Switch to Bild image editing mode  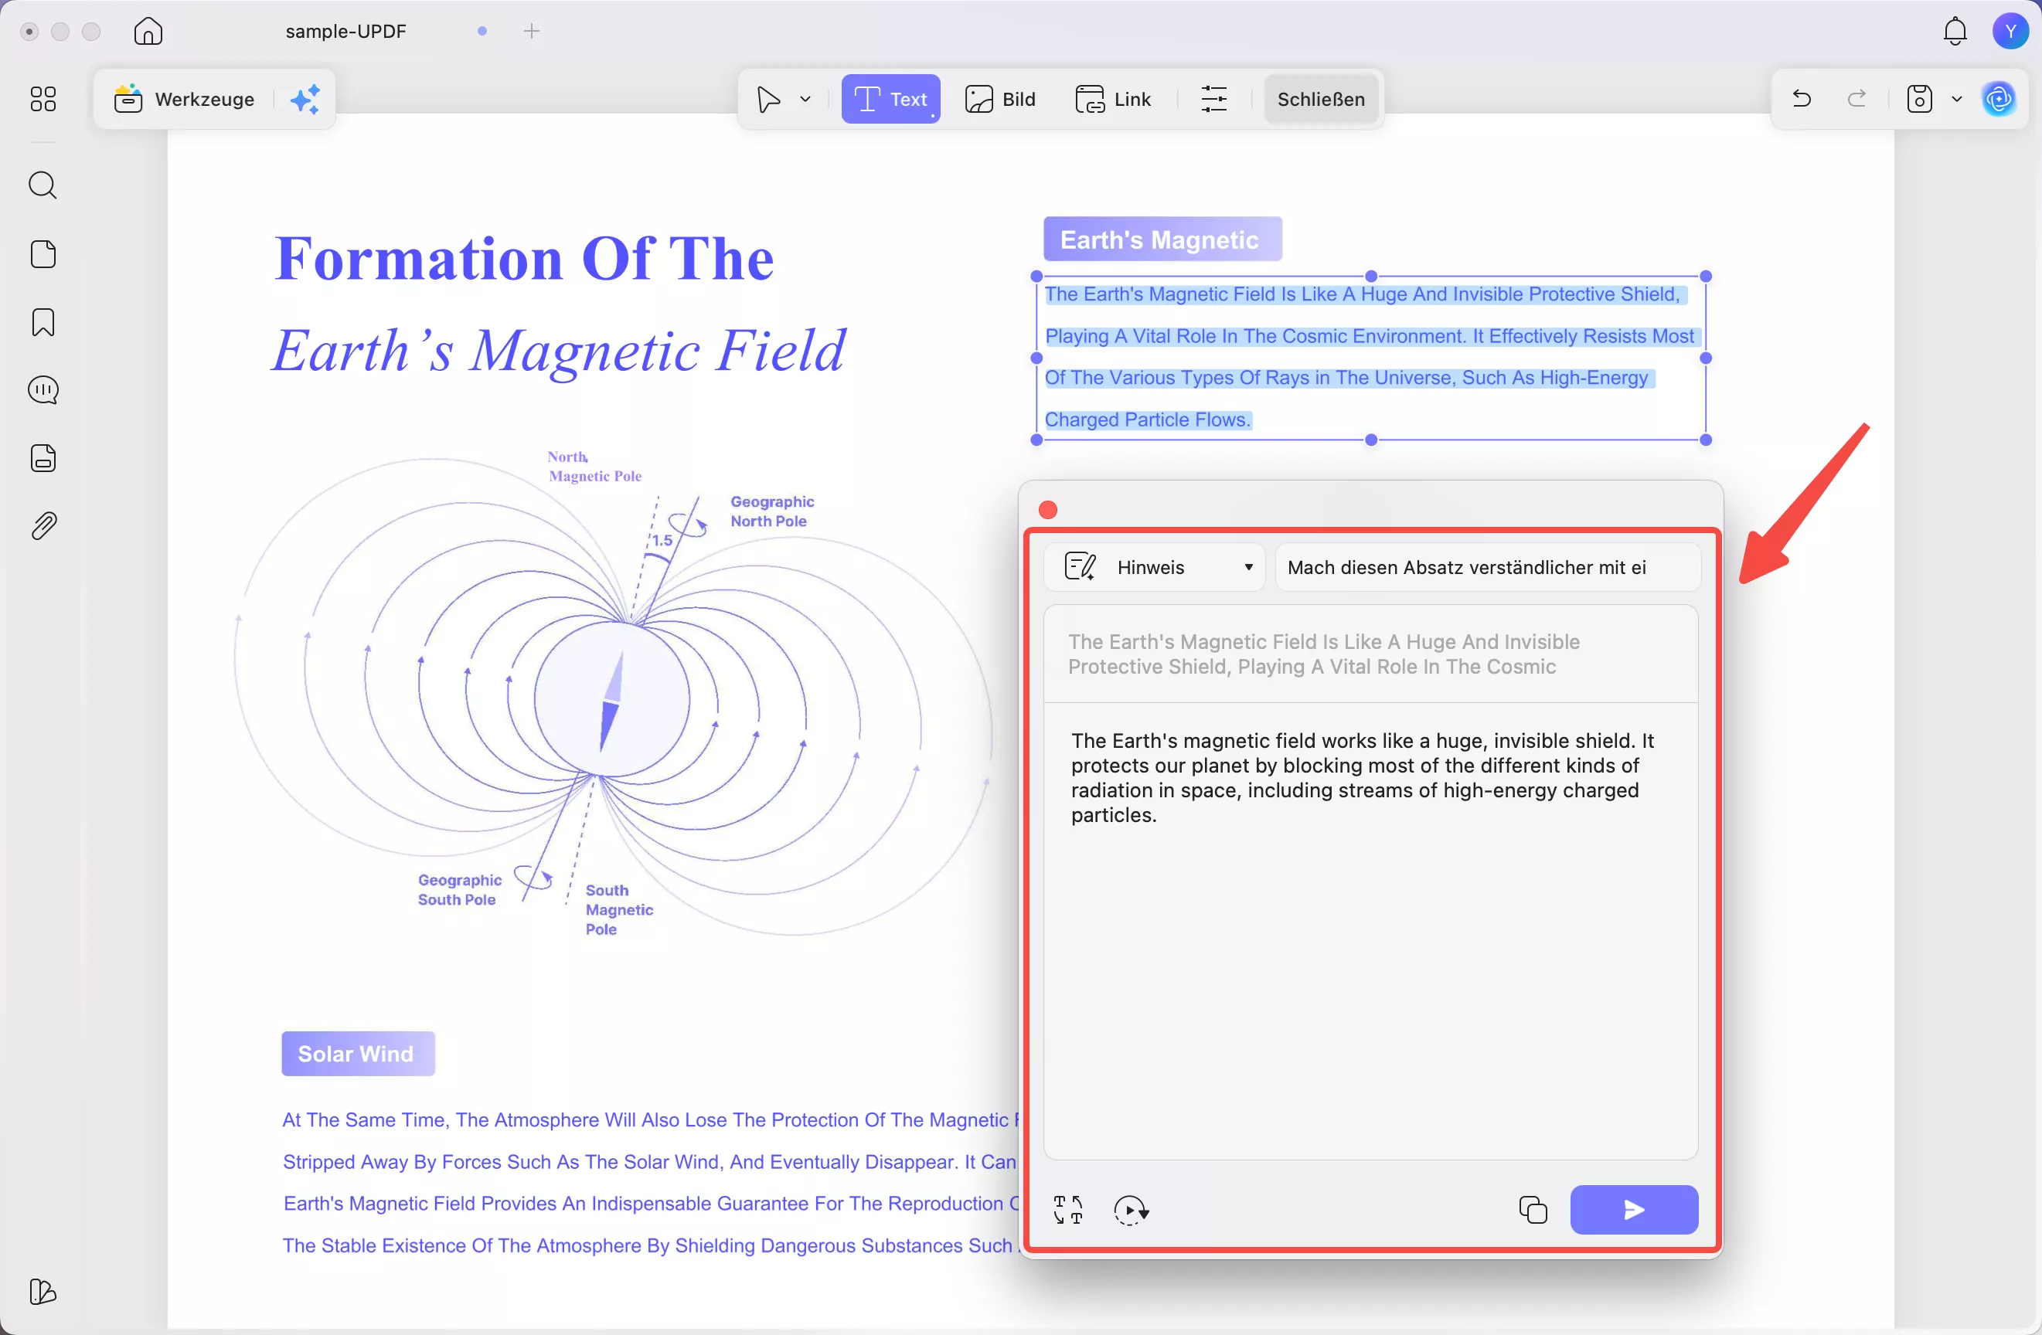click(x=1000, y=99)
